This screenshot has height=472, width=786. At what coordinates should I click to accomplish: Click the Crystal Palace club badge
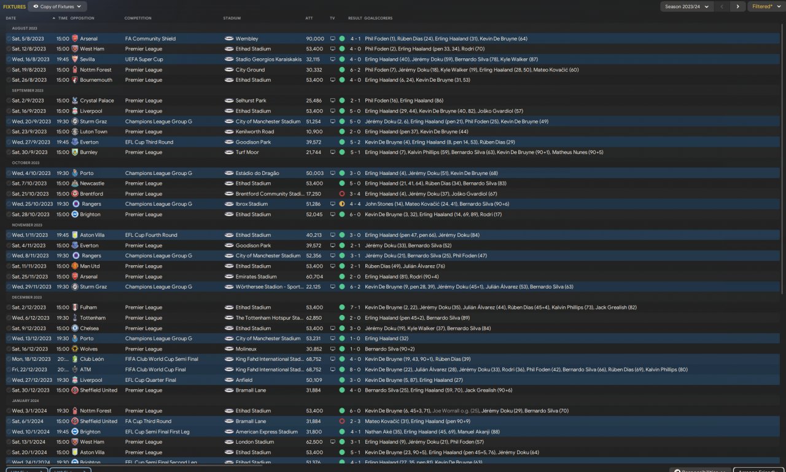pyautogui.click(x=76, y=101)
